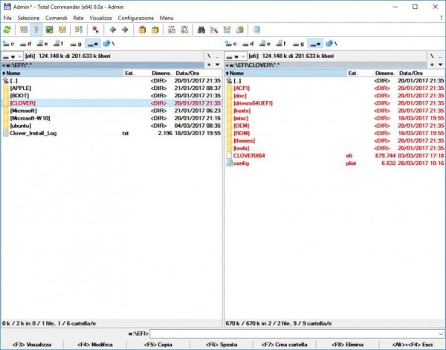The image size is (446, 350).
Task: Select drive g in the right panel
Action: click(x=298, y=44)
